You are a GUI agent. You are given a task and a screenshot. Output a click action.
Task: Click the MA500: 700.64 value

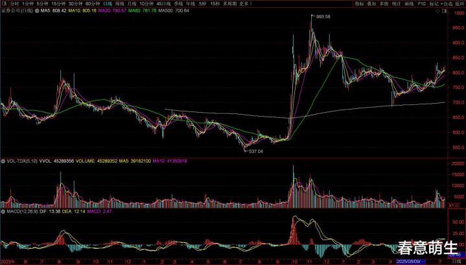[x=174, y=11]
